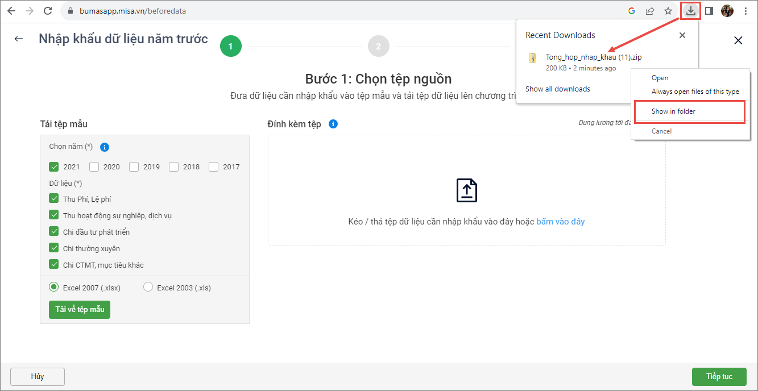Click the info icon beside Chọn năm
758x391 pixels.
pyautogui.click(x=105, y=147)
